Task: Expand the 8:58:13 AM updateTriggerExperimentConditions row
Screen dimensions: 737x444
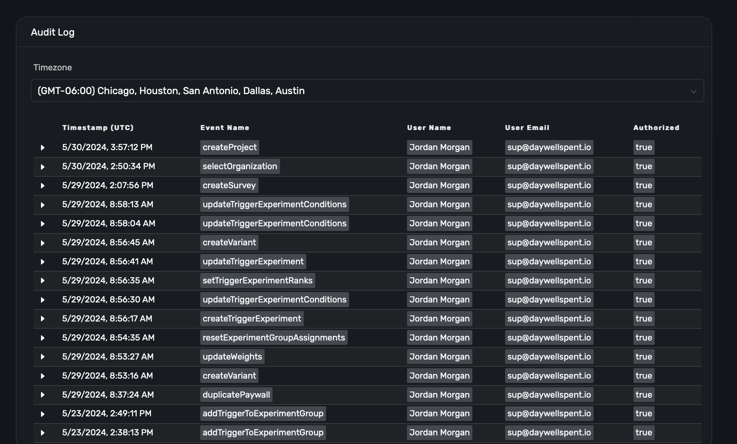Action: click(42, 205)
